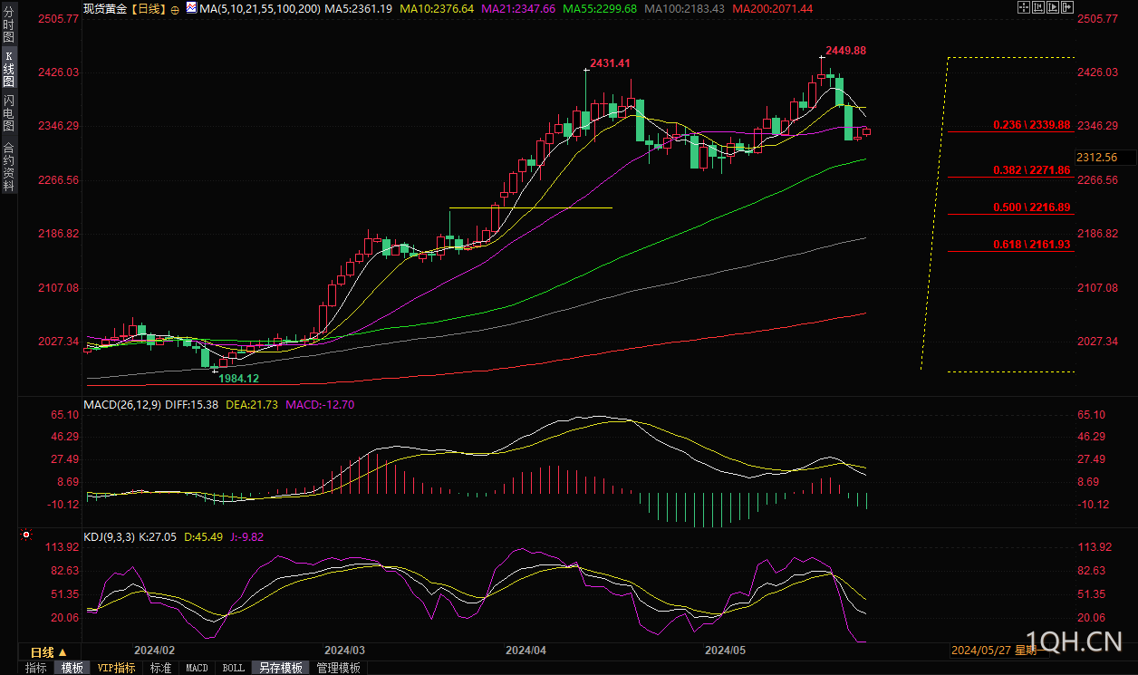1138x675 pixels.
Task: Apply the MACD template
Action: [x=197, y=668]
